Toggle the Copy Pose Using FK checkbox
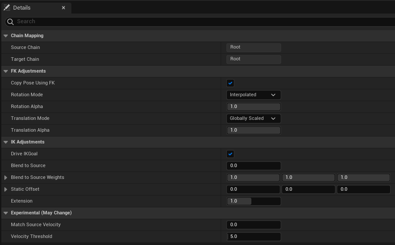 230,83
